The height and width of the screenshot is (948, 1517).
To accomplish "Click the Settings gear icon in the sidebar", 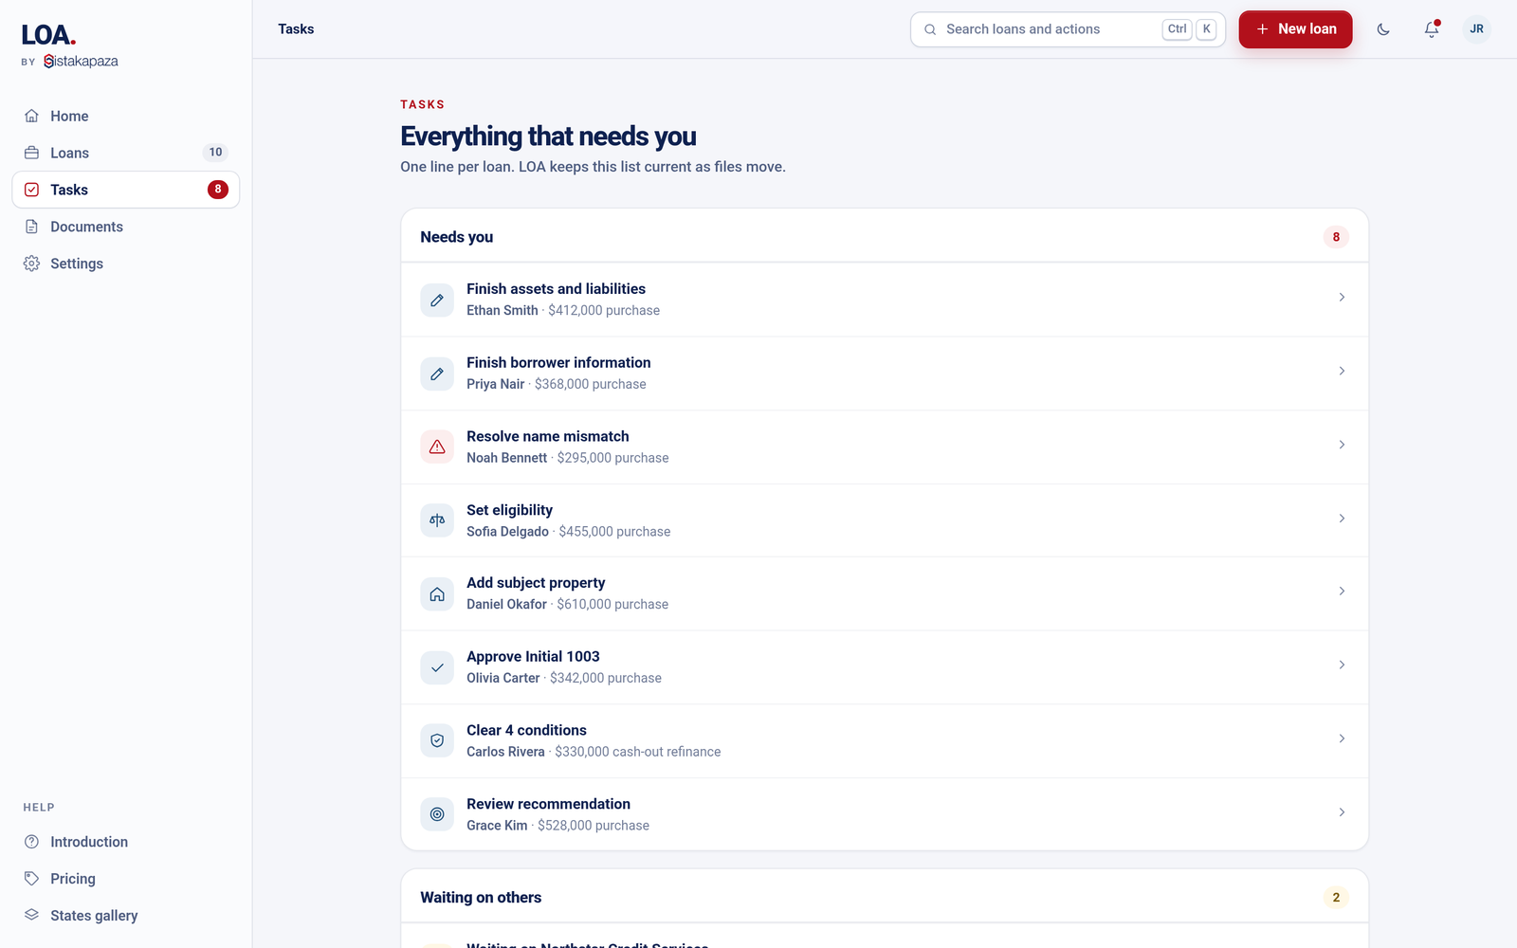I will pos(31,264).
